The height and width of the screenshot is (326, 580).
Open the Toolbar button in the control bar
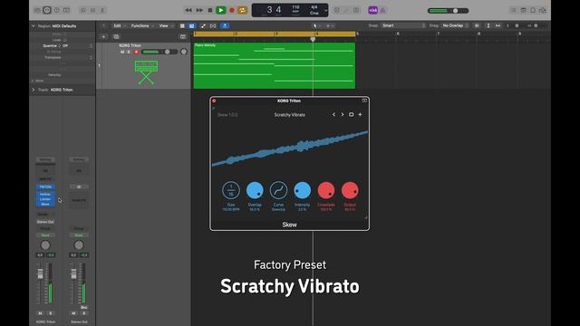click(x=66, y=10)
